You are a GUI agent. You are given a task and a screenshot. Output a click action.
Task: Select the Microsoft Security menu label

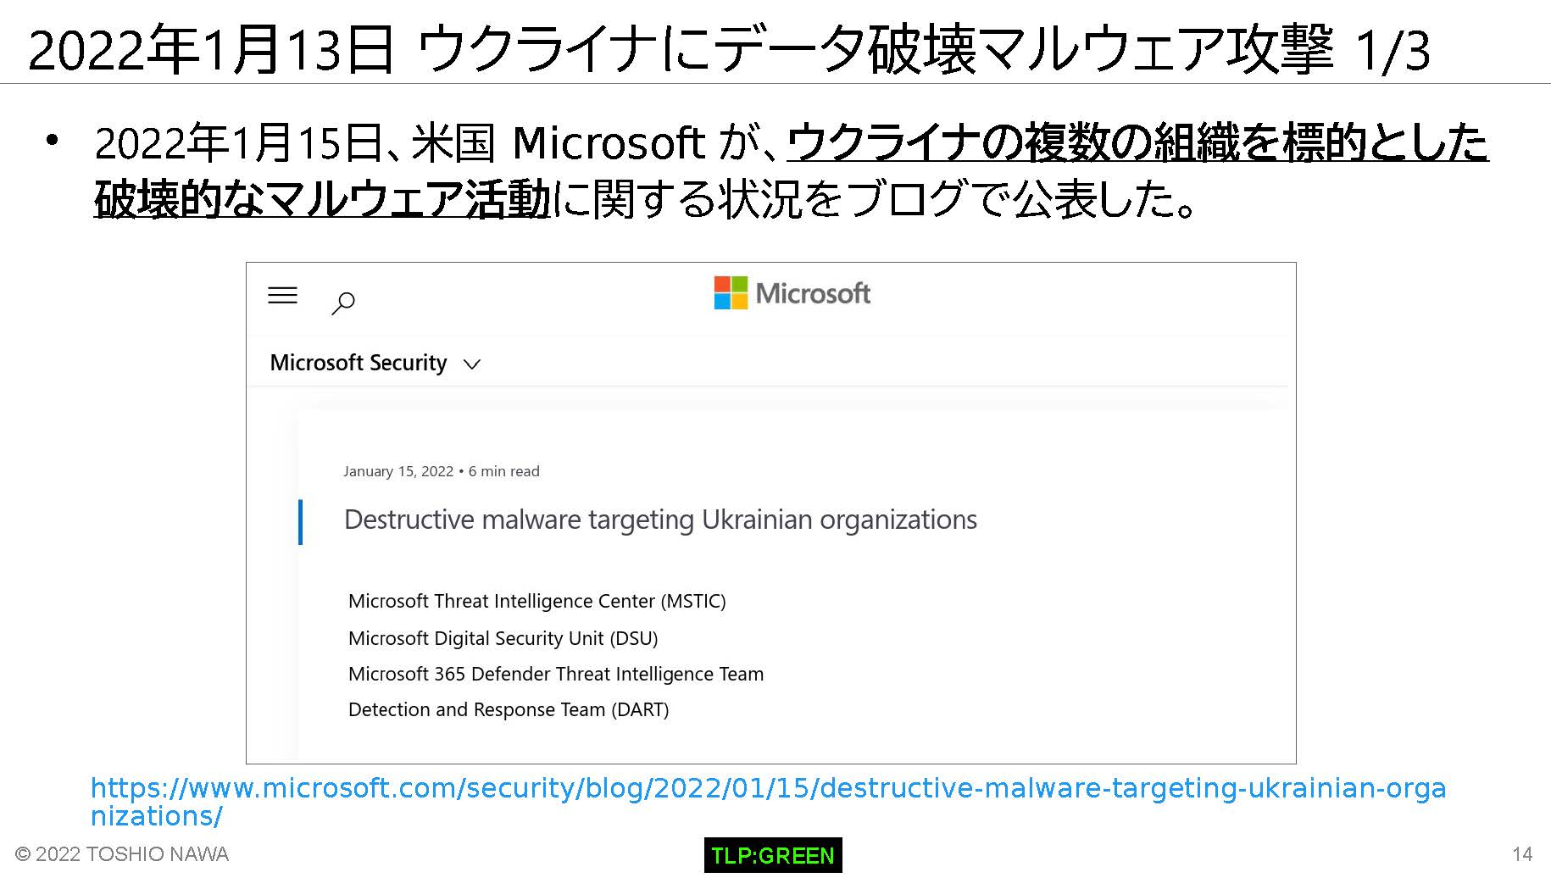tap(359, 363)
